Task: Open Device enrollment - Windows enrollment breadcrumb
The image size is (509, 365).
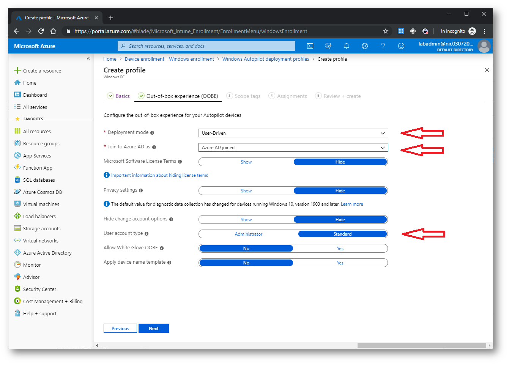Action: tap(169, 59)
